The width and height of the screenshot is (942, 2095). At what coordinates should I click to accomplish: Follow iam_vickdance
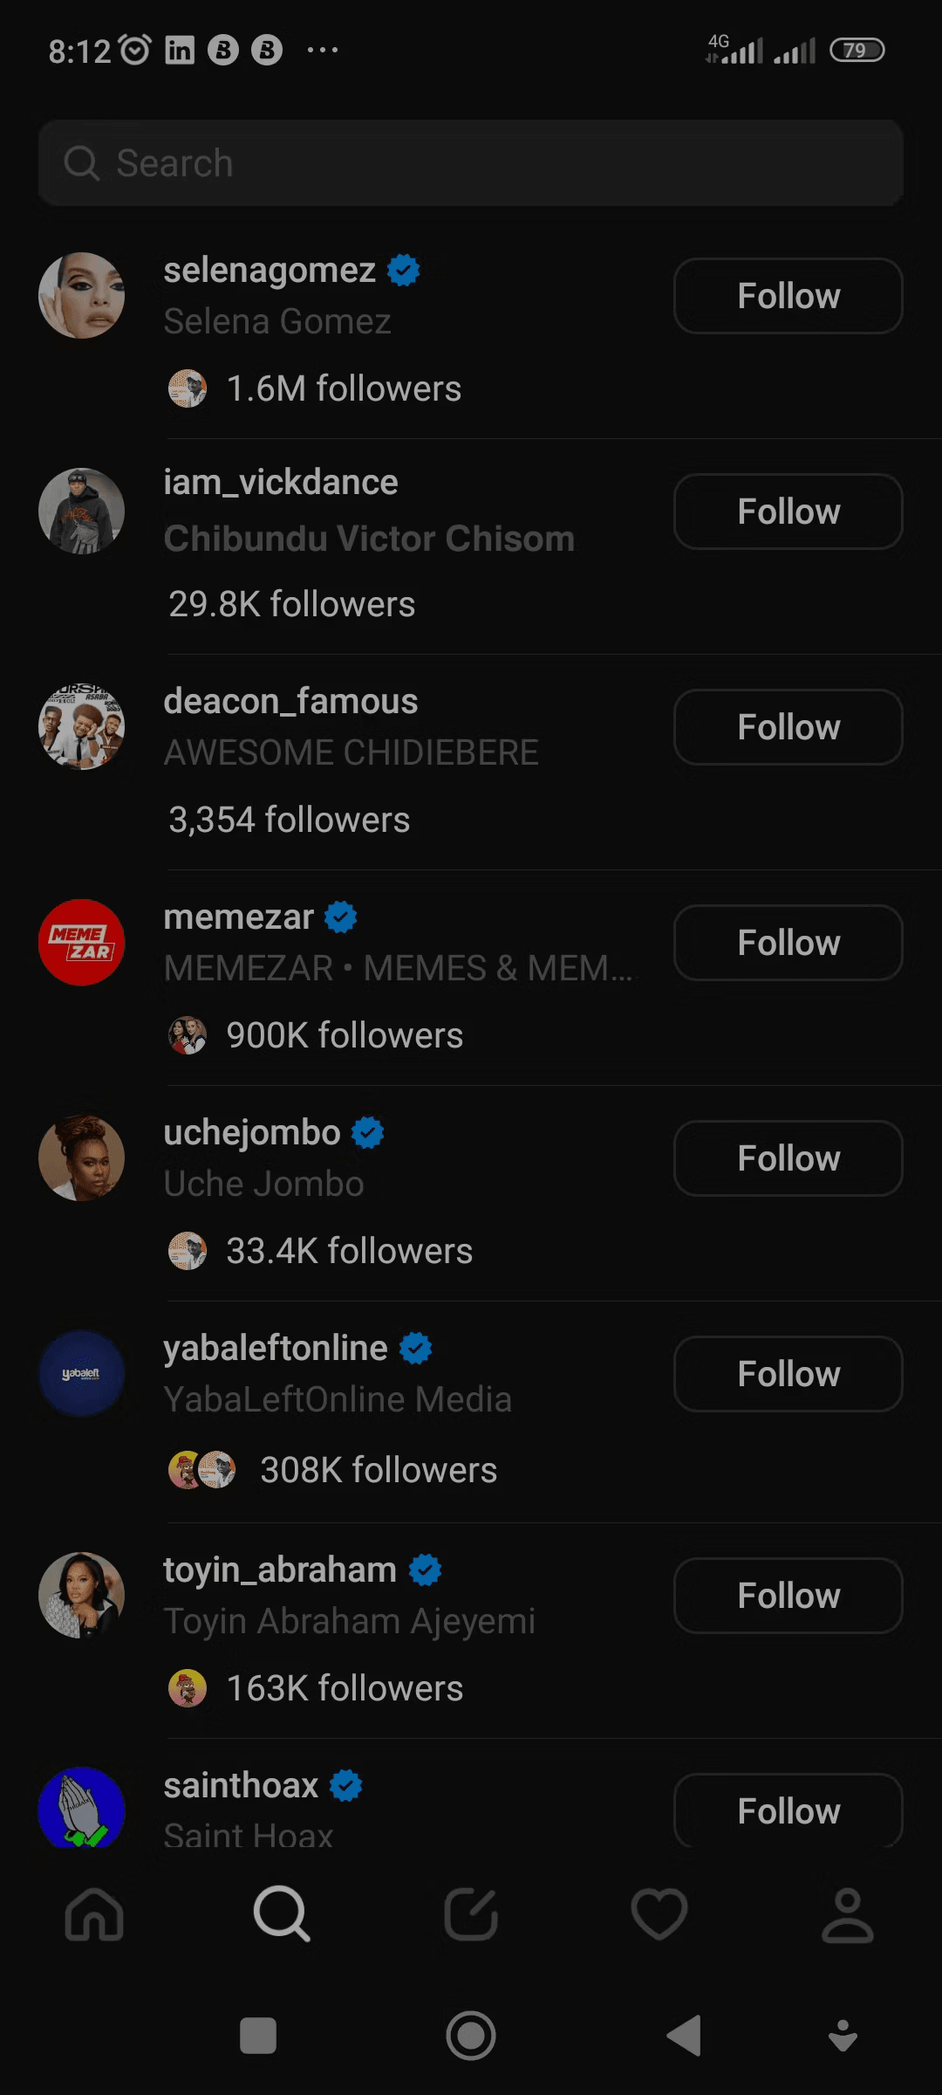pos(788,512)
